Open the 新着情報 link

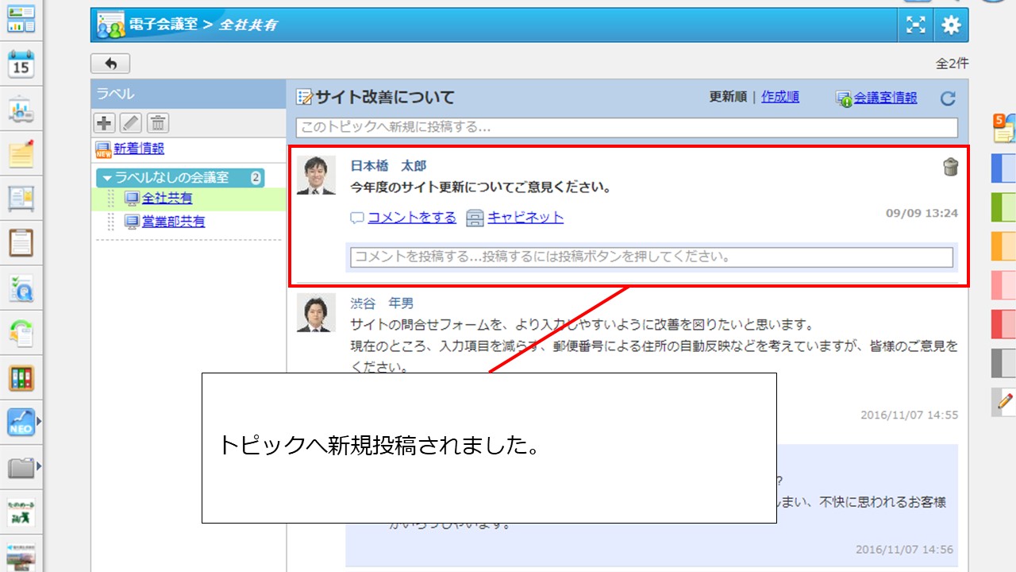pos(138,149)
